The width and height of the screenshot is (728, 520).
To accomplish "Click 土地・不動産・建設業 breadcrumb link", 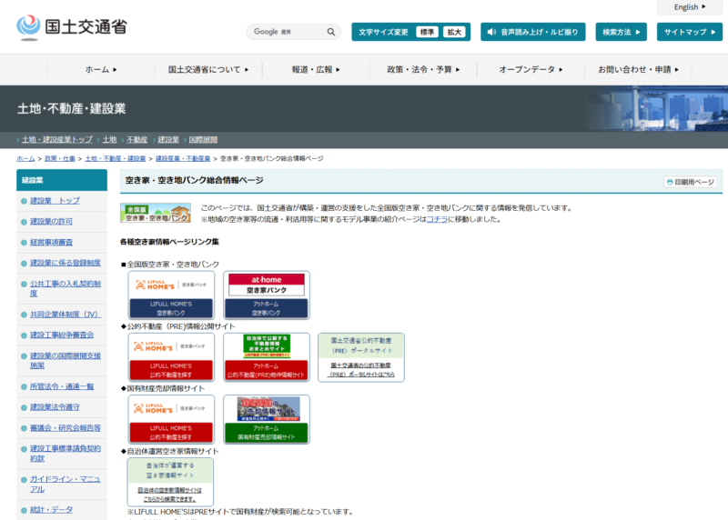I will [x=116, y=159].
